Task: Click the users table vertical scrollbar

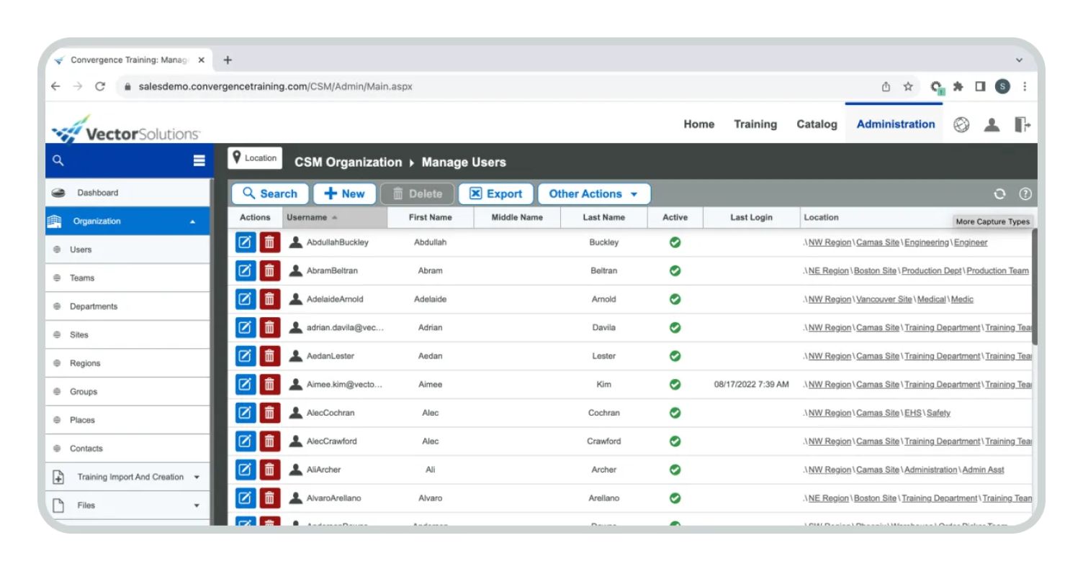Action: pyautogui.click(x=1035, y=286)
